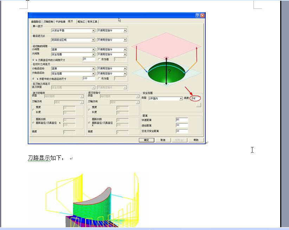Open the 小轨迹运动 dropdown set to 直接

point(73,68)
